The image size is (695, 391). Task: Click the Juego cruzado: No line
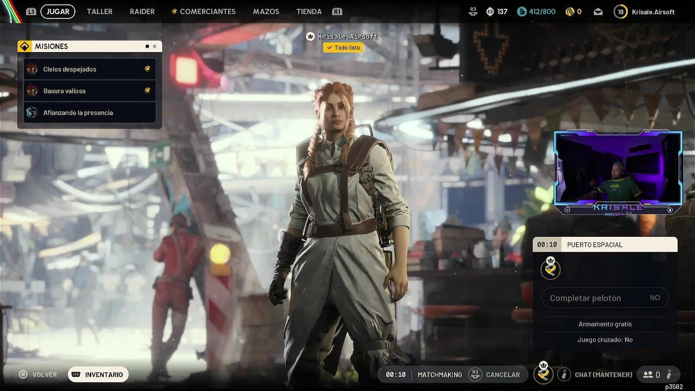click(x=605, y=339)
